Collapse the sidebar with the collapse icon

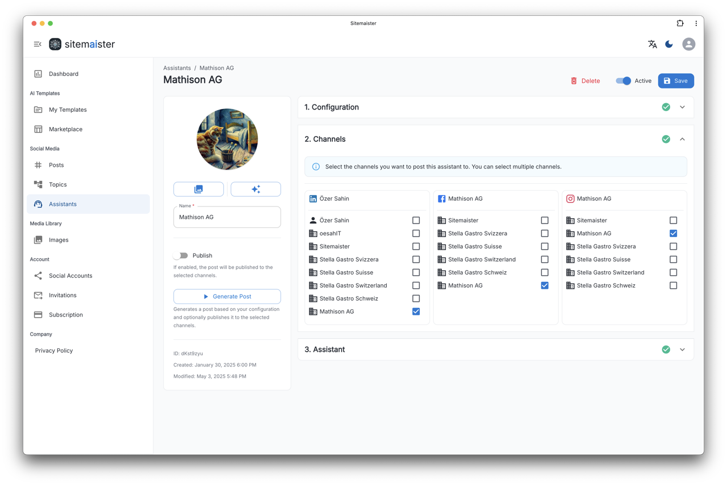tap(37, 44)
